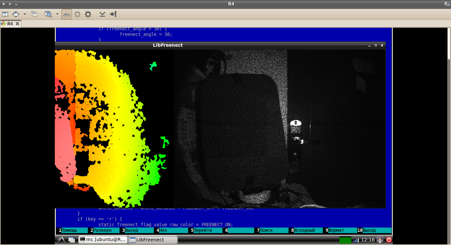
Task: Click the red power button in the tray
Action: coord(389,240)
